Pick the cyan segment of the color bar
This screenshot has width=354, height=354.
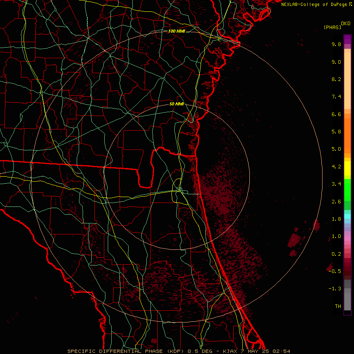point(347,216)
